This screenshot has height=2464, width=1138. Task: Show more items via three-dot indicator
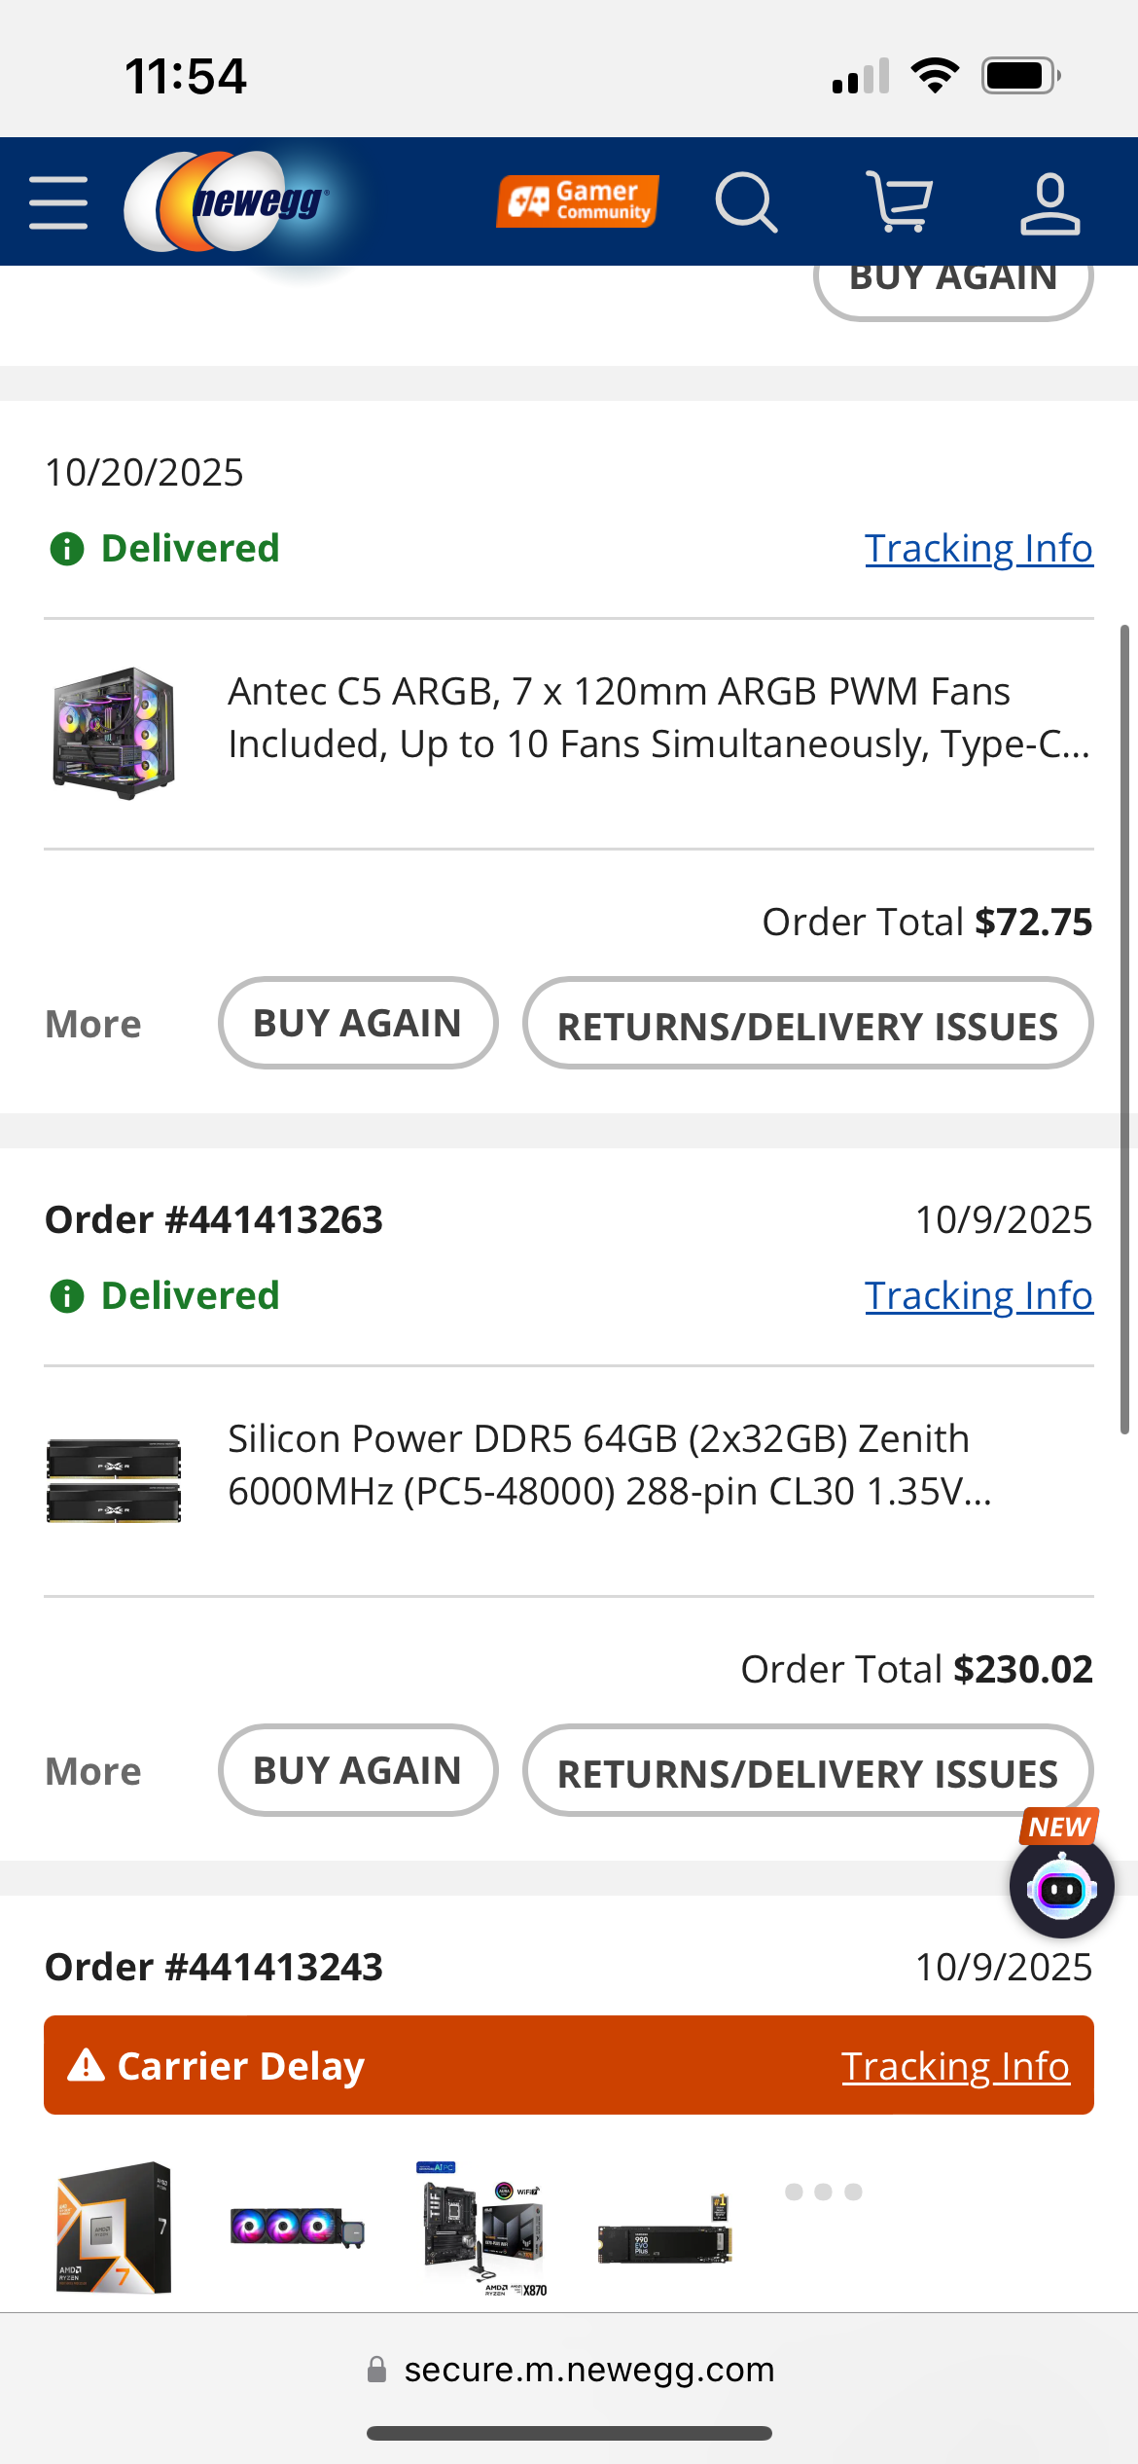pyautogui.click(x=824, y=2192)
